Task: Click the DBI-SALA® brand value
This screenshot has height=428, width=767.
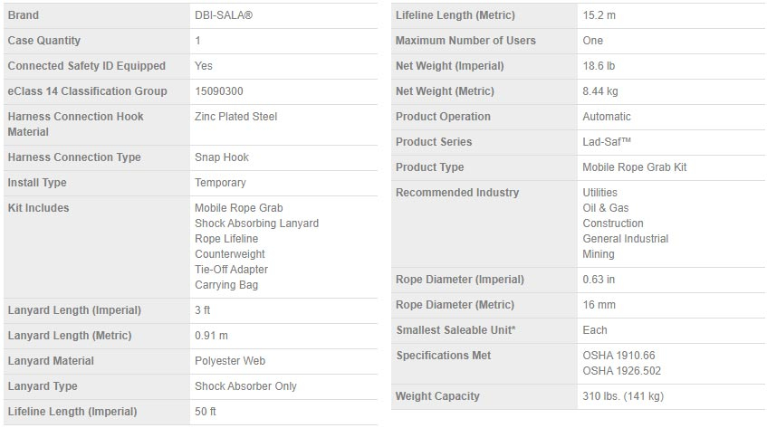Action: (222, 15)
